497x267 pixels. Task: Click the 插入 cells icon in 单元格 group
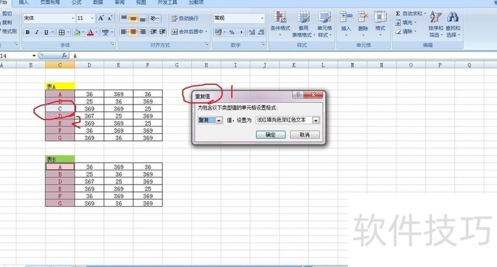346,22
